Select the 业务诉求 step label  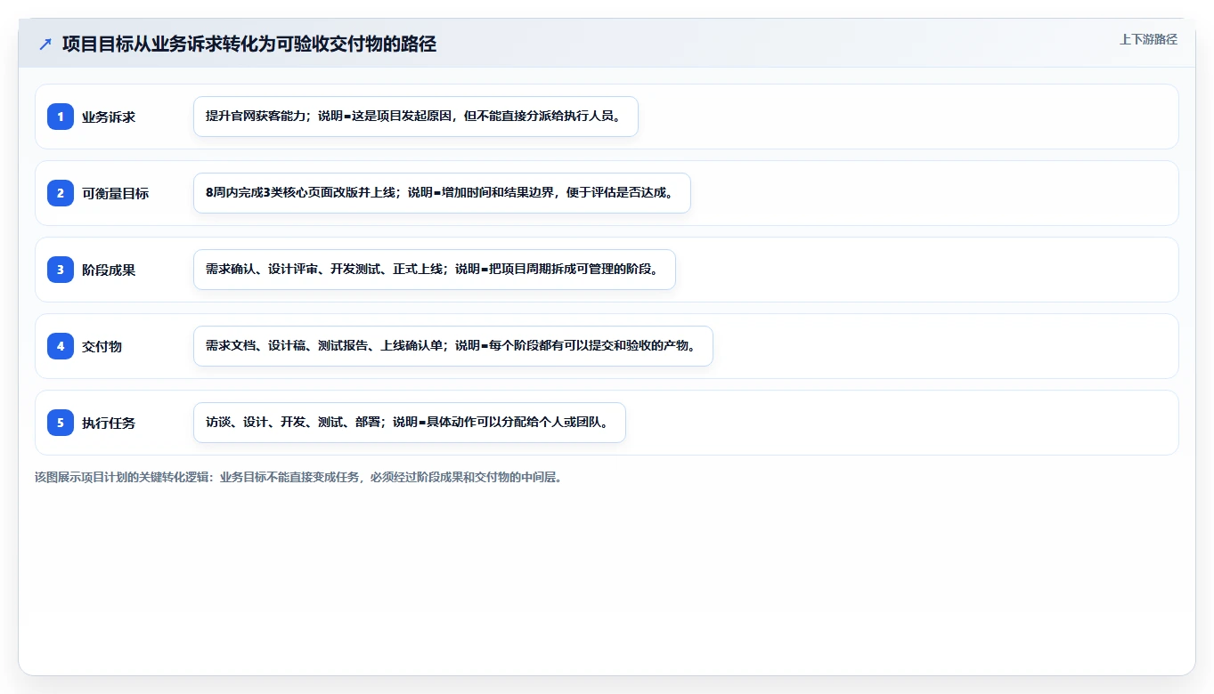pyautogui.click(x=109, y=117)
